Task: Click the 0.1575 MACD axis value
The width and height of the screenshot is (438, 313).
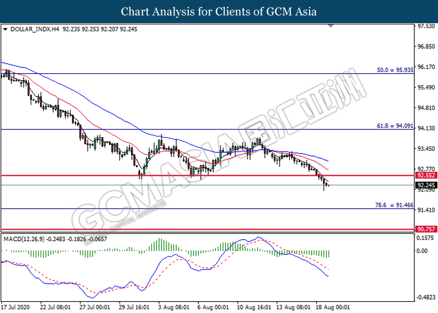Action: 425,238
